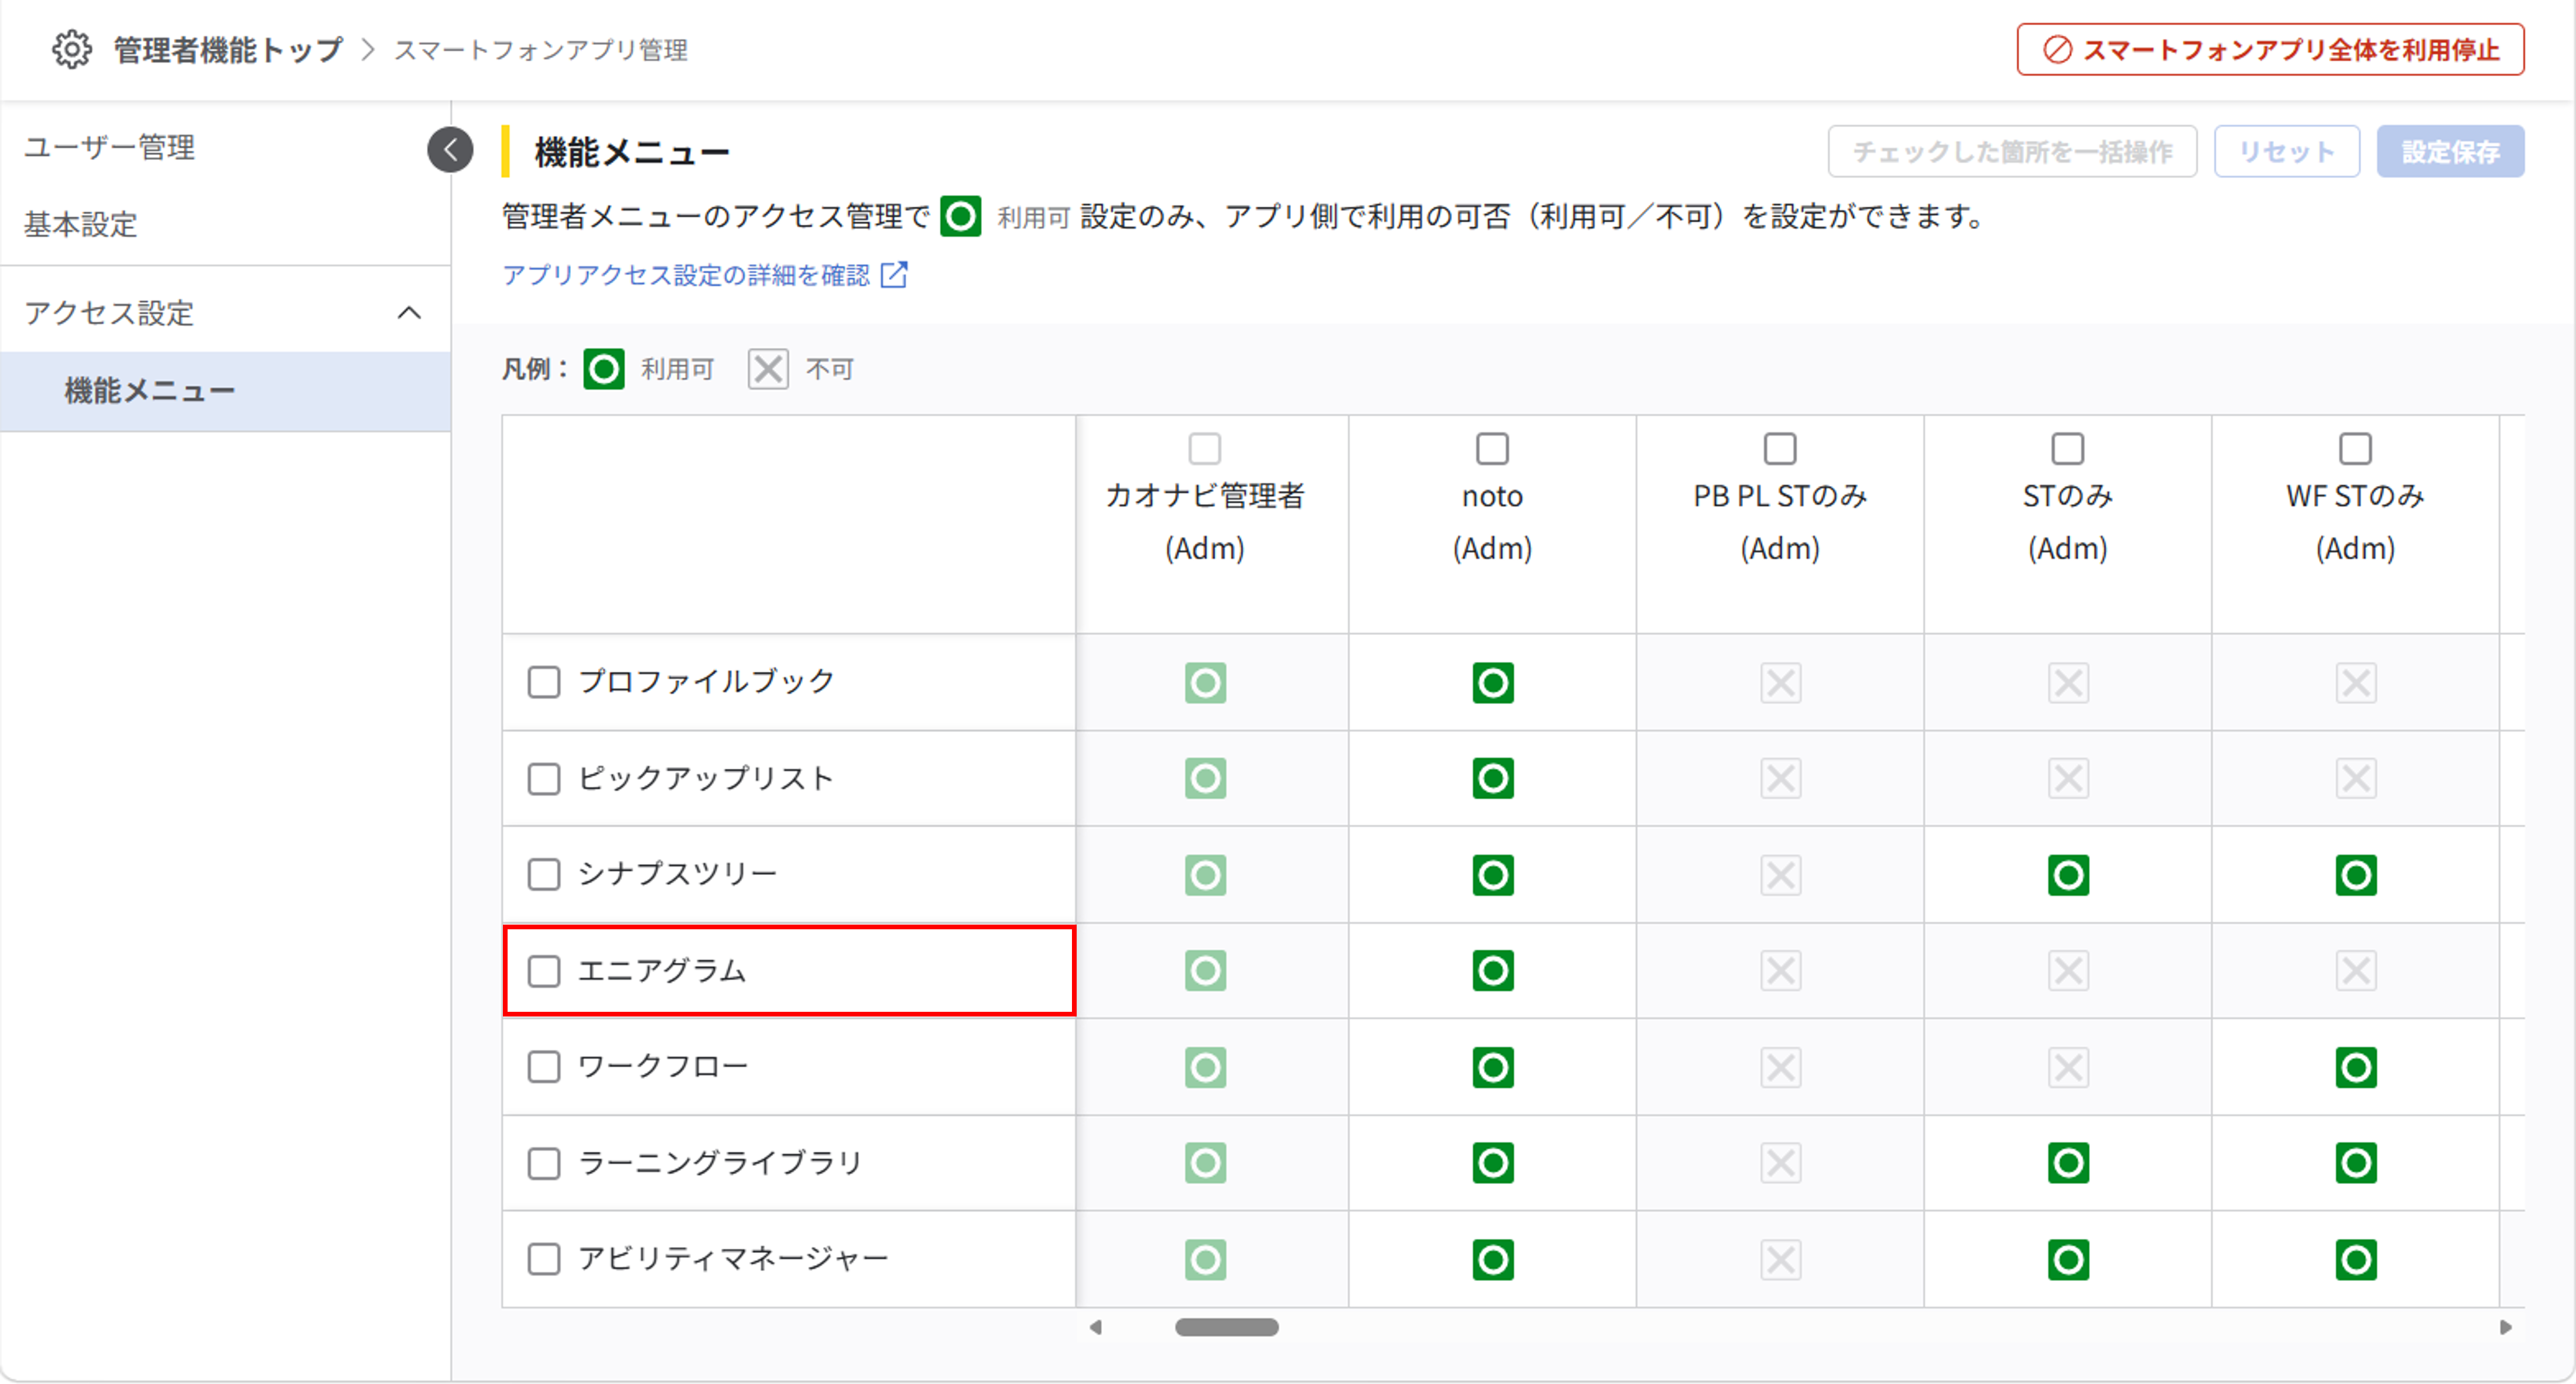Image resolution: width=2576 pixels, height=1384 pixels.
Task: Click the 設定保存 button
Action: (x=2450, y=152)
